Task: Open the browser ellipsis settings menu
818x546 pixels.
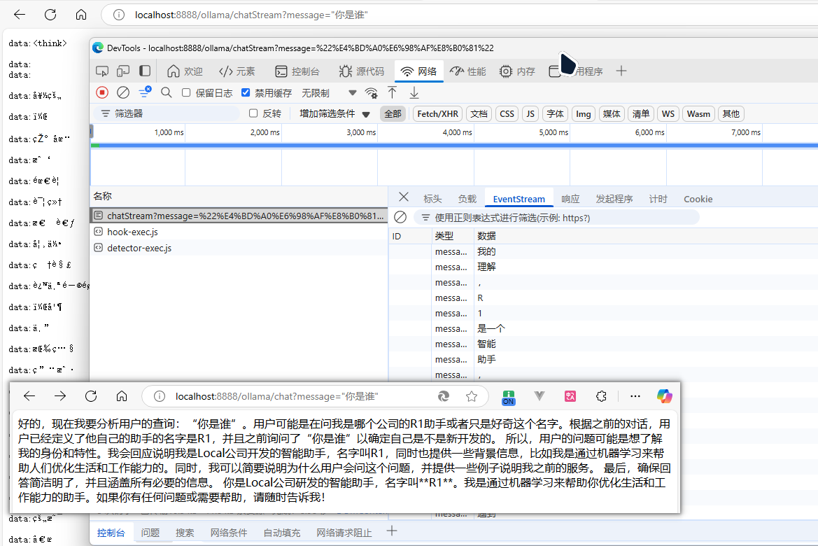Action: (635, 396)
